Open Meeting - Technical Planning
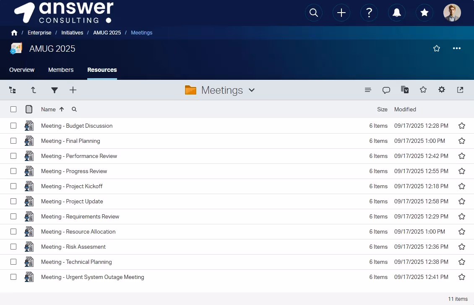 point(76,262)
